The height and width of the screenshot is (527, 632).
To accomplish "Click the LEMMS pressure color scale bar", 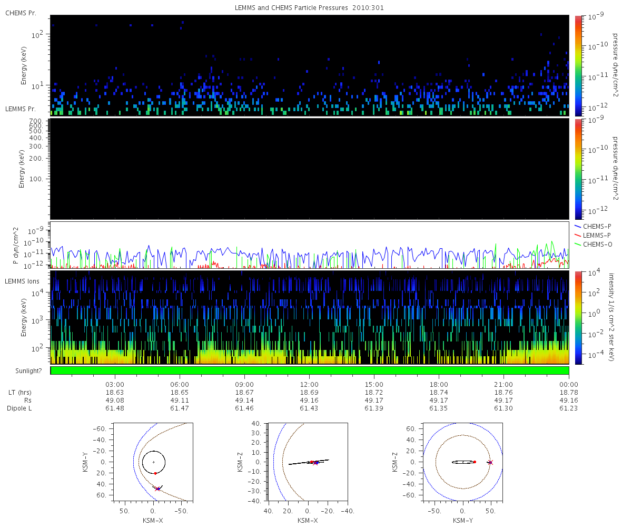I will pos(578,169).
